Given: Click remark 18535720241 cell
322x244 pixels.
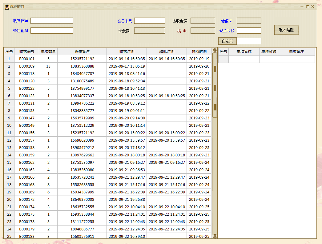Looking at the screenshot, I should click(82, 177).
